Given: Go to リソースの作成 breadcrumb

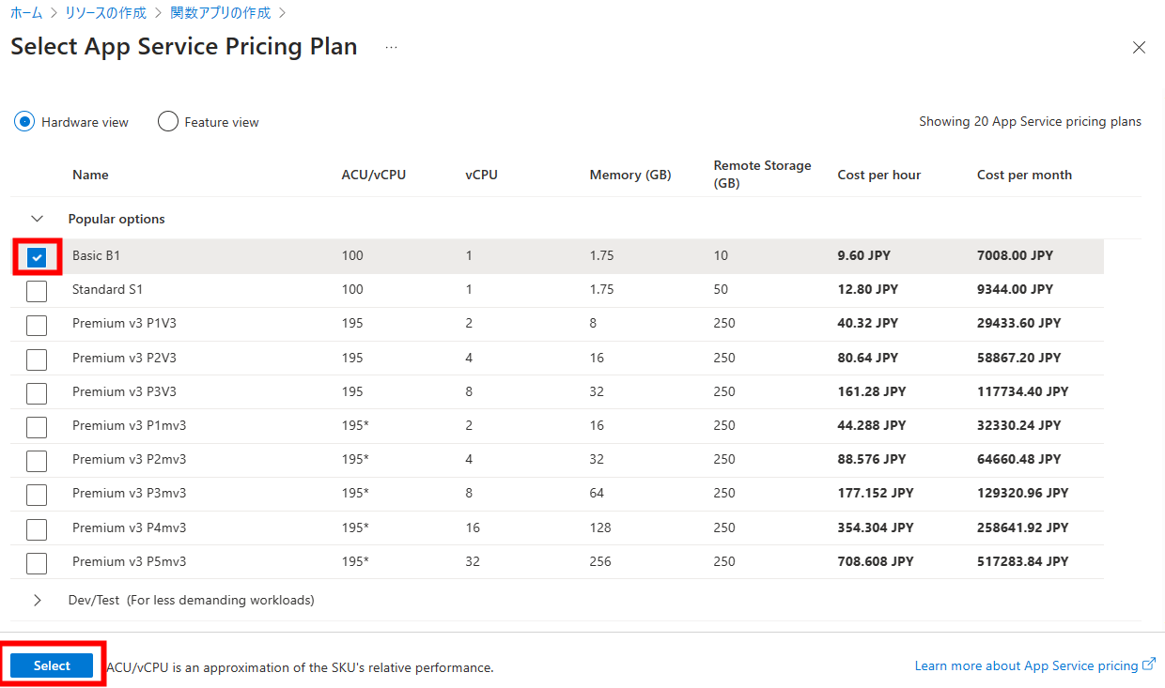Looking at the screenshot, I should pos(105,13).
